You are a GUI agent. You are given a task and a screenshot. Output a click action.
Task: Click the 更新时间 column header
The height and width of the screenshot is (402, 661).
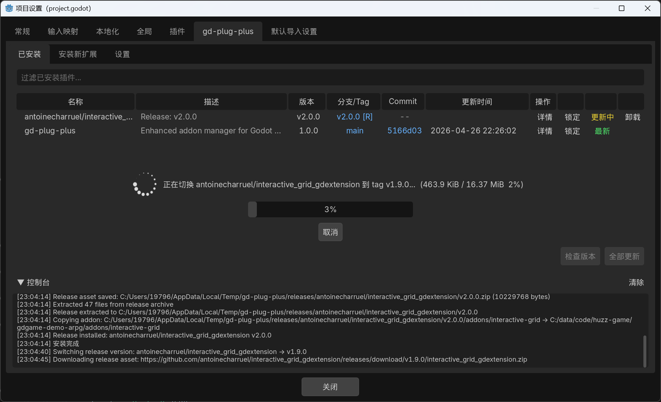coord(477,102)
